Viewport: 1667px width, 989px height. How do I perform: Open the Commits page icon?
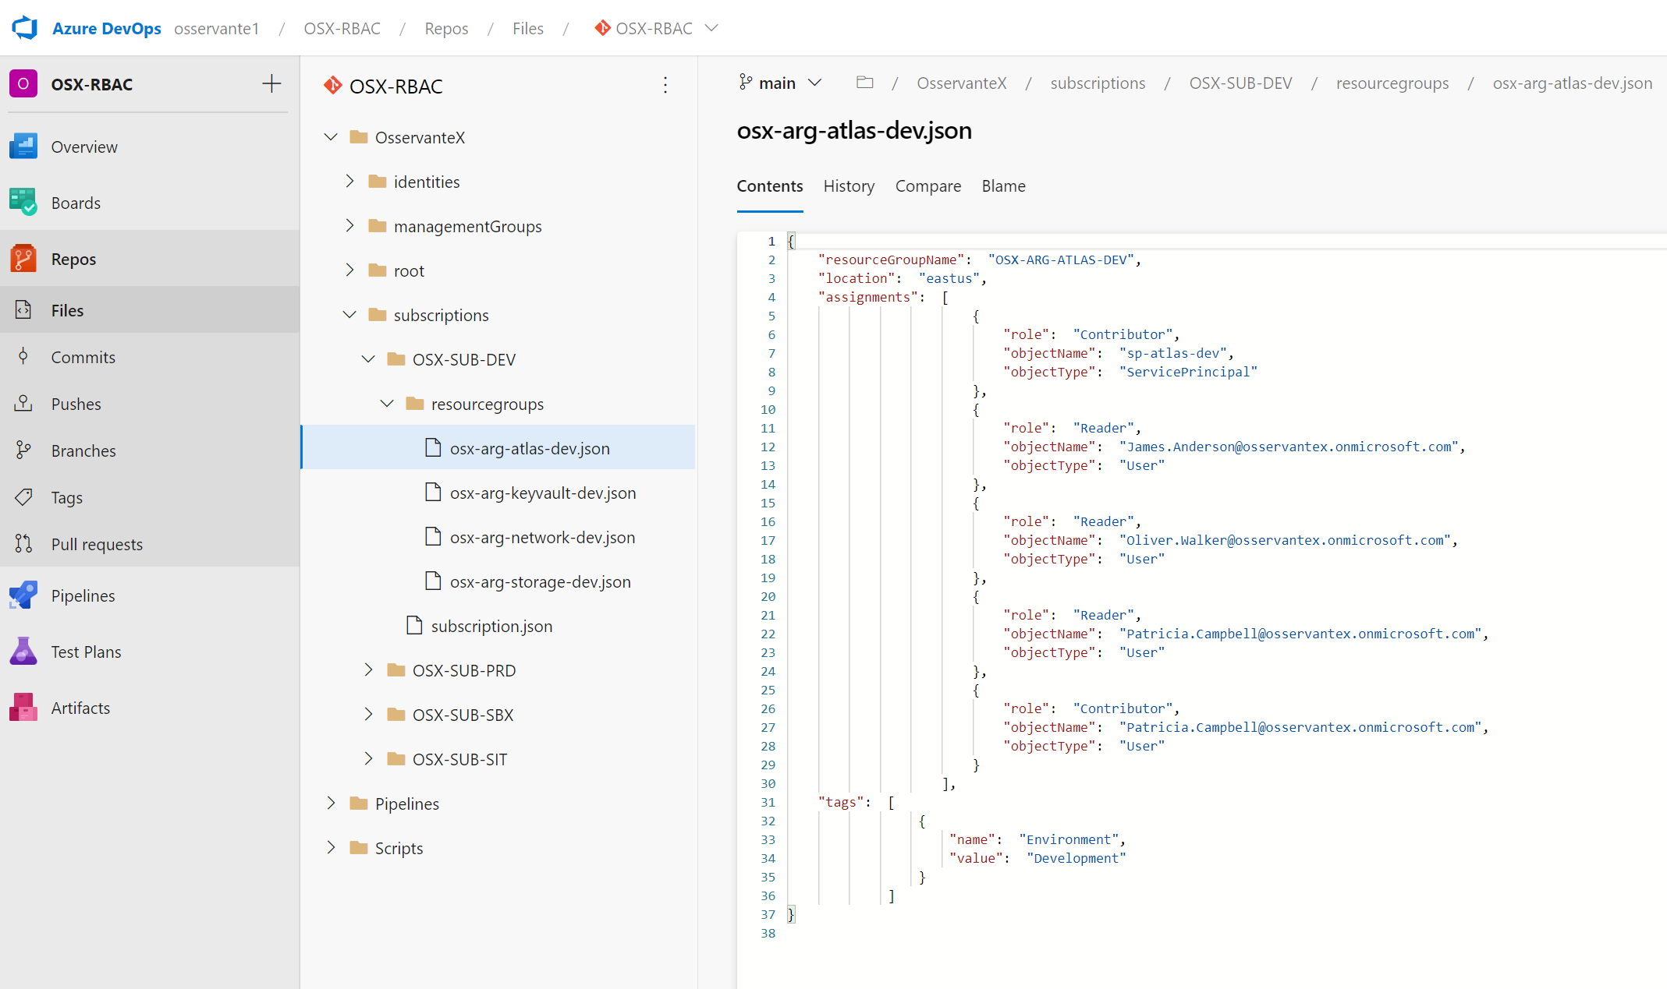click(23, 357)
